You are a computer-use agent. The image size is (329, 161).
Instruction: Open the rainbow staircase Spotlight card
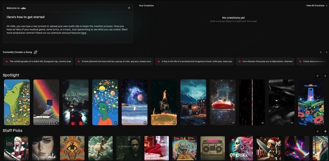pyautogui.click(x=46, y=102)
